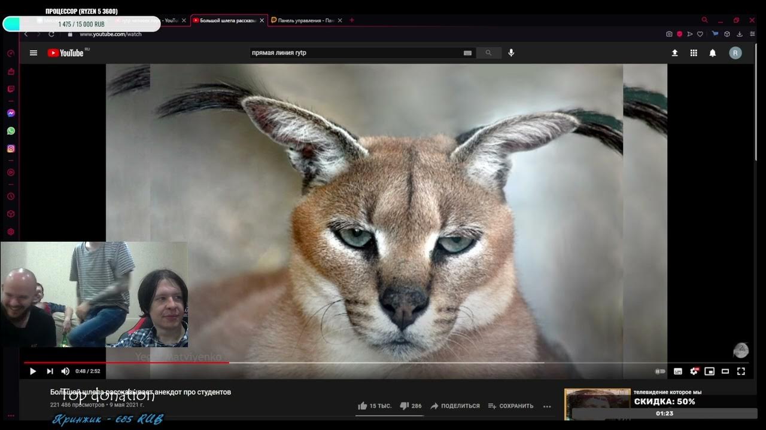
Task: Open browser downloads icon
Action: tap(740, 34)
